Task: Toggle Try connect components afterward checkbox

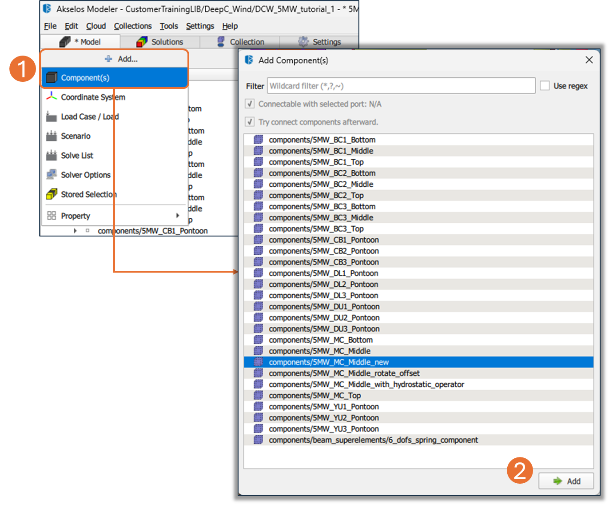Action: pyautogui.click(x=250, y=122)
